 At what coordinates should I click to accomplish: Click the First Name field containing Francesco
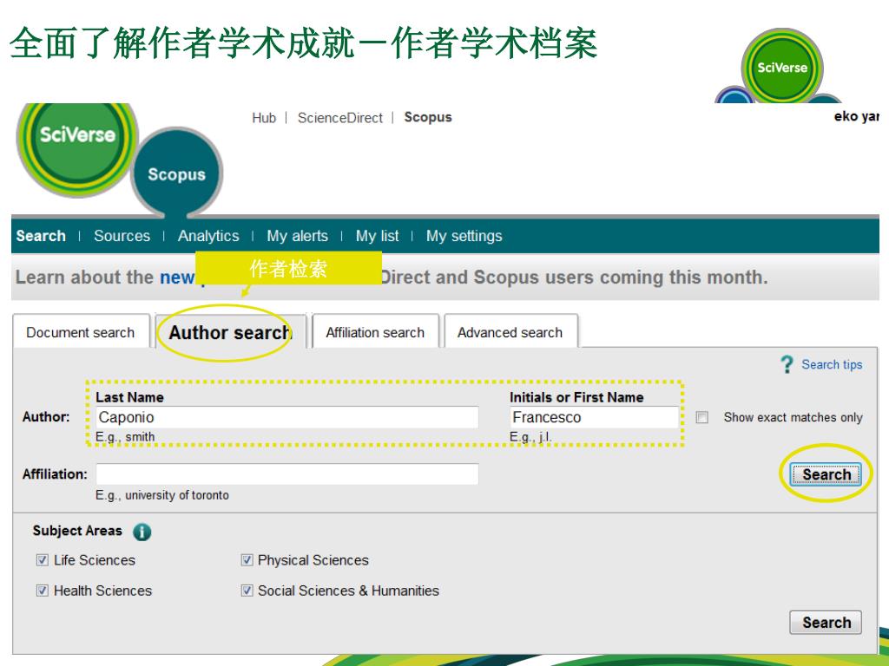tap(594, 417)
